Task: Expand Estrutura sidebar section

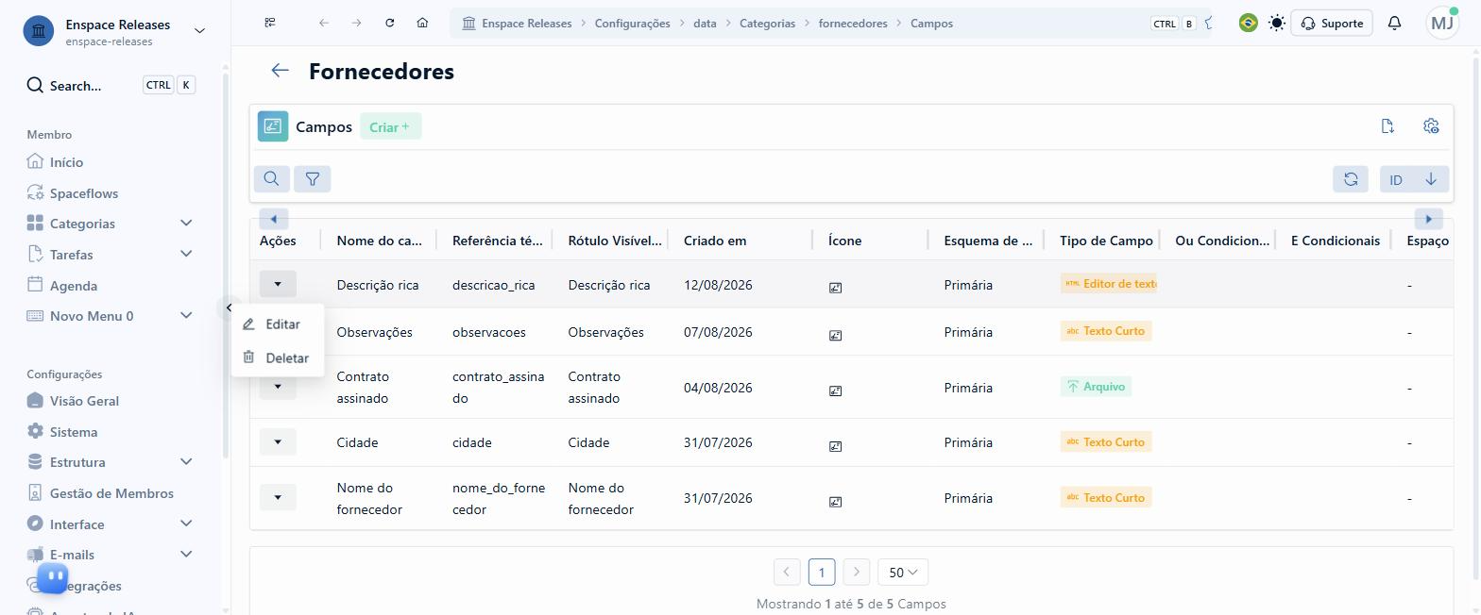Action: 186,461
